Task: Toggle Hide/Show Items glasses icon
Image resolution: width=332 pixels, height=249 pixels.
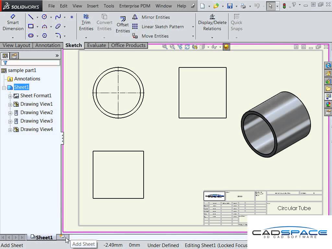Action: (x=214, y=47)
